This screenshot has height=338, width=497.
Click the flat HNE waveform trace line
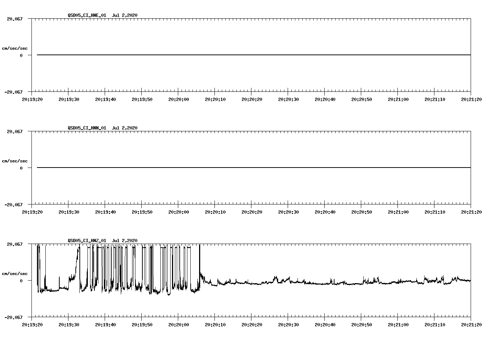tap(254, 55)
